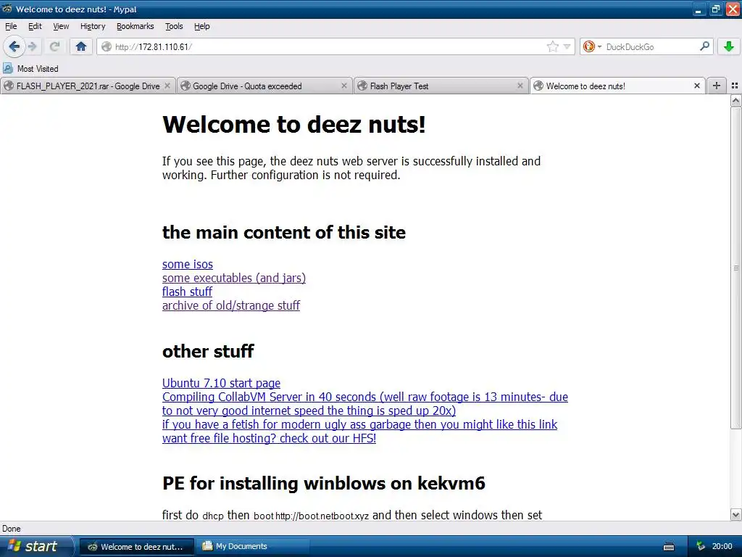The height and width of the screenshot is (557, 742).
Task: Open the URL history dropdown arrow
Action: point(567,46)
